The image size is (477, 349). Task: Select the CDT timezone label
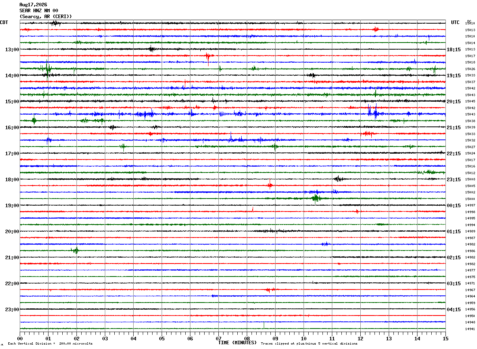(4, 22)
